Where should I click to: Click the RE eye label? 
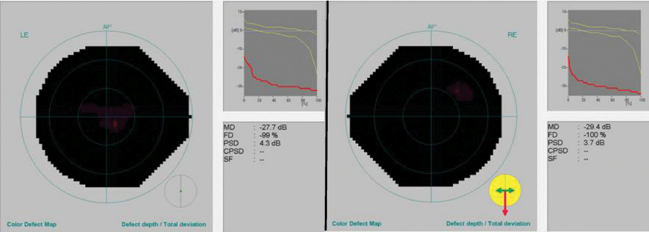tap(512, 36)
